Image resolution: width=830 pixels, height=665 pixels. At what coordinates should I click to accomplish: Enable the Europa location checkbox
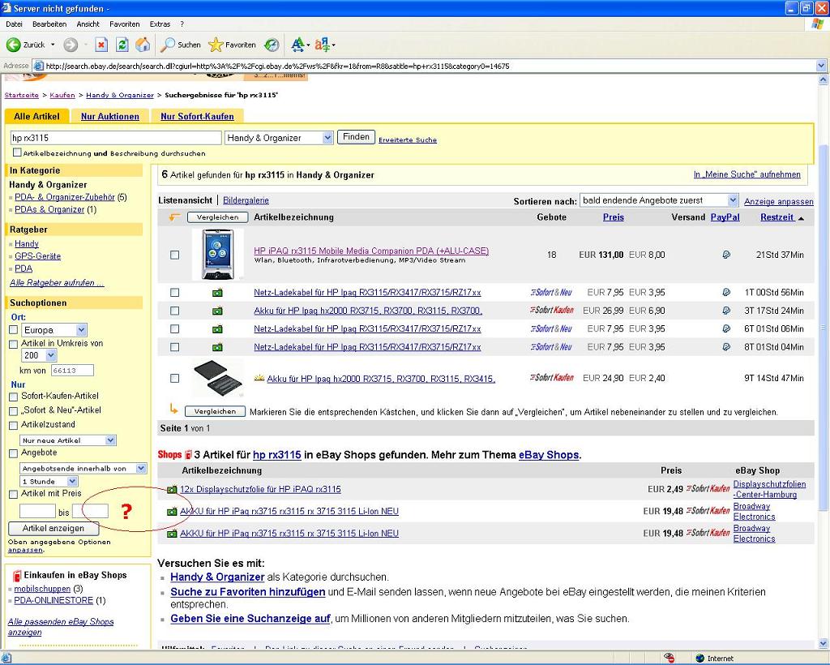tap(14, 330)
